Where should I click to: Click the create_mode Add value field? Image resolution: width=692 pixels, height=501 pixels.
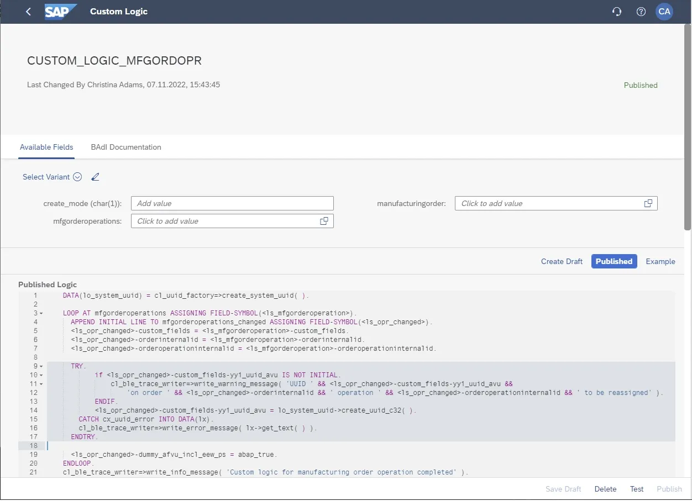click(x=232, y=203)
